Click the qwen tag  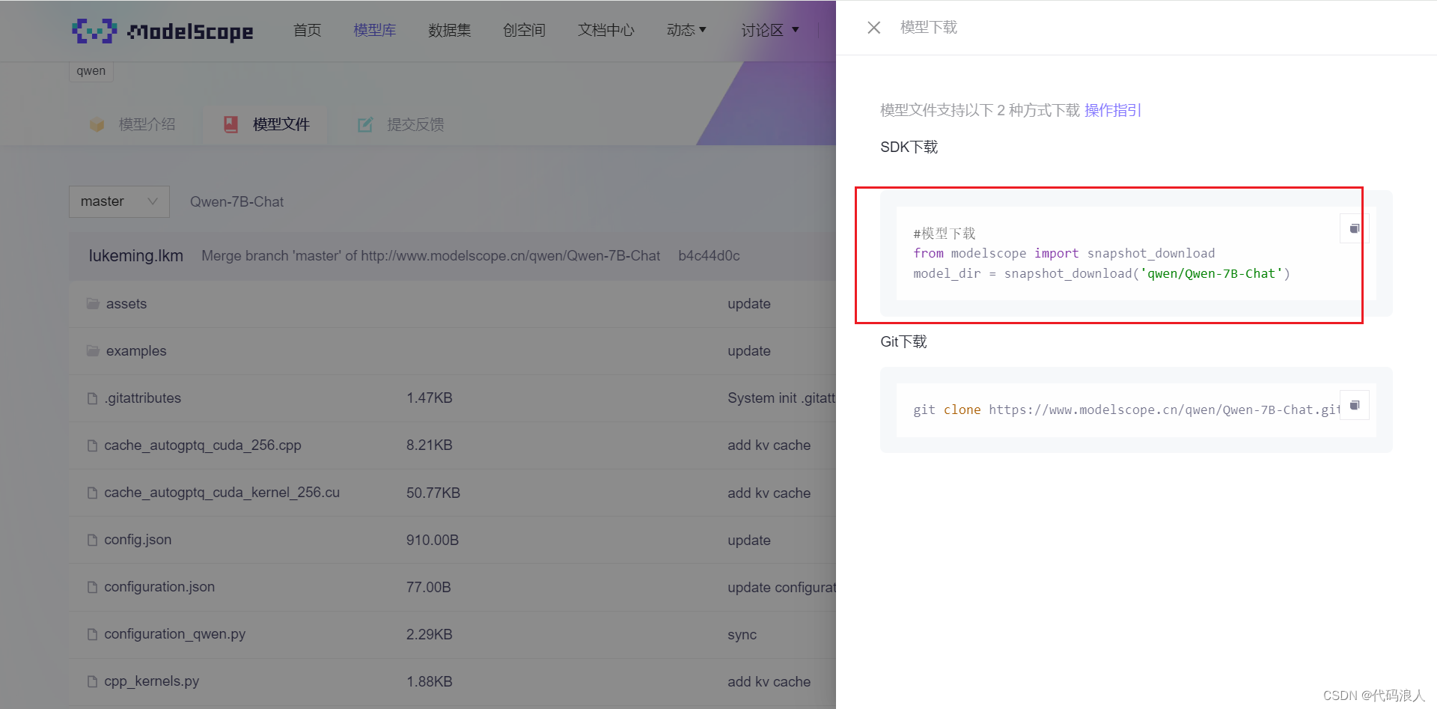tap(91, 71)
